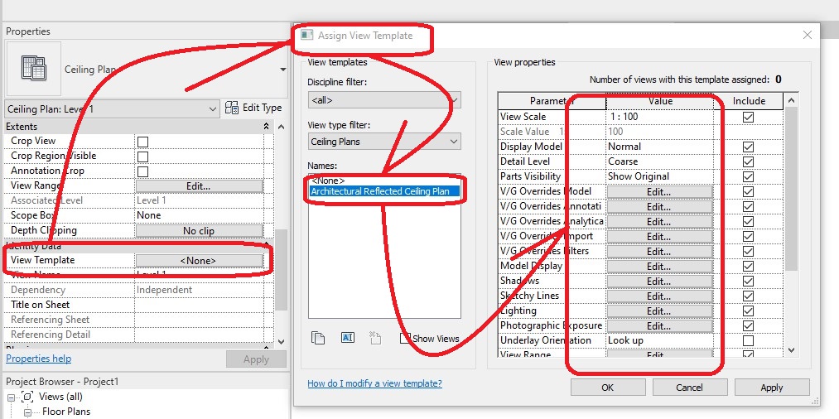Click the View Scale value 1 : 100

pos(659,117)
